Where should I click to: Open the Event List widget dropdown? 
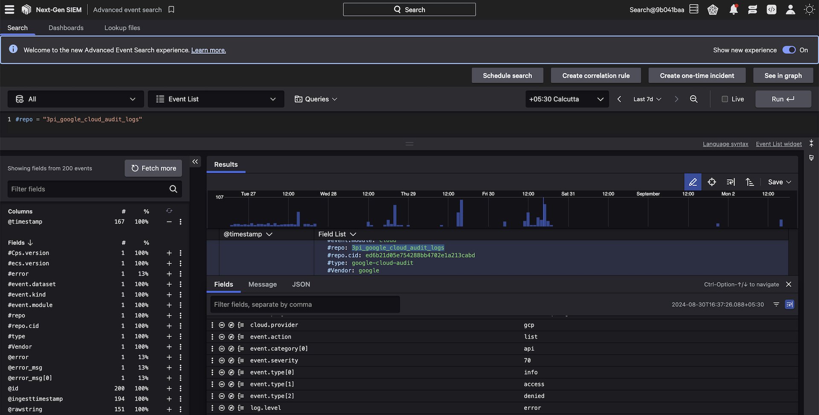216,99
